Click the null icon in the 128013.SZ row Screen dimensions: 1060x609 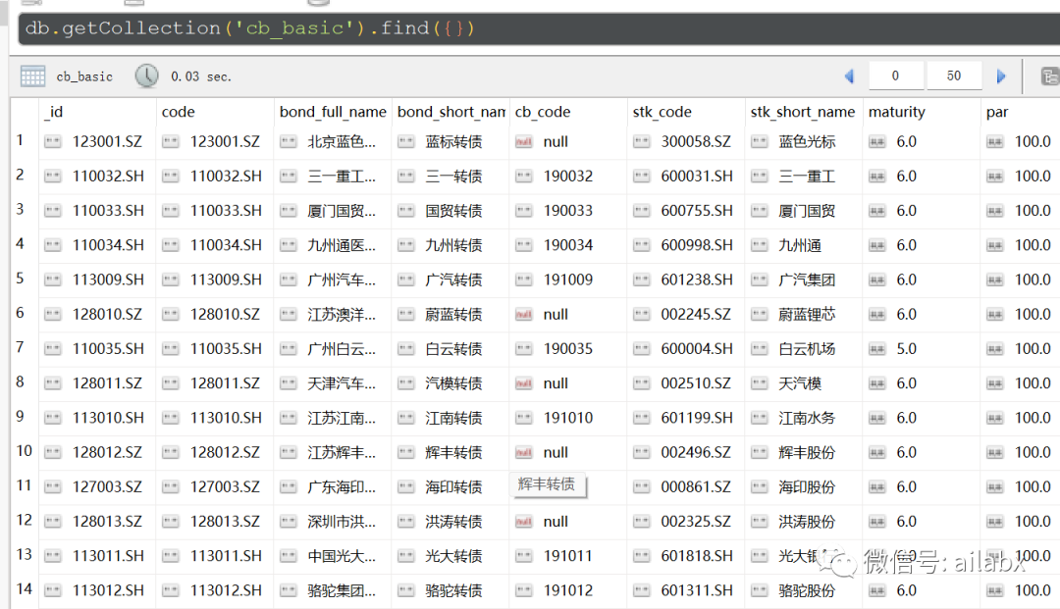point(524,522)
